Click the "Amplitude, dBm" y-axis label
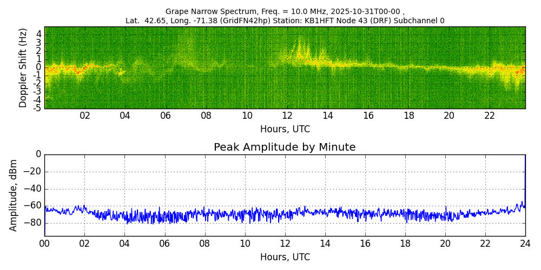This screenshot has height=270, width=541. pos(14,195)
